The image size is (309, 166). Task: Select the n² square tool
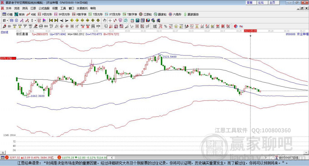[x=51, y=26]
